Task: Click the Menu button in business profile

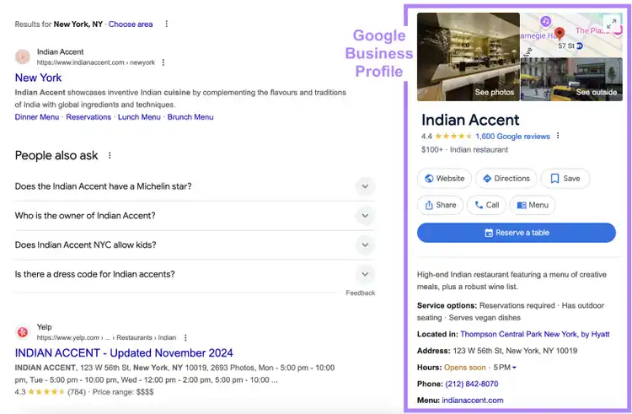Action: click(x=533, y=205)
